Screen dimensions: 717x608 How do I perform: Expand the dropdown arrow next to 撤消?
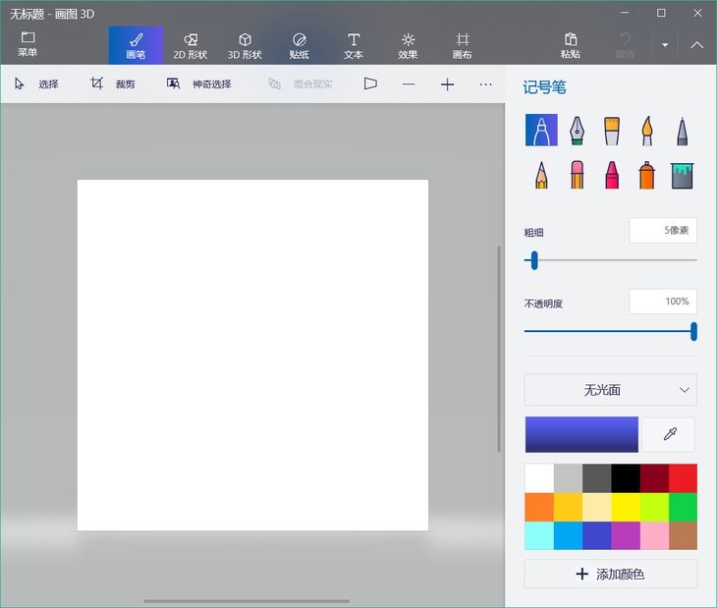click(x=665, y=45)
